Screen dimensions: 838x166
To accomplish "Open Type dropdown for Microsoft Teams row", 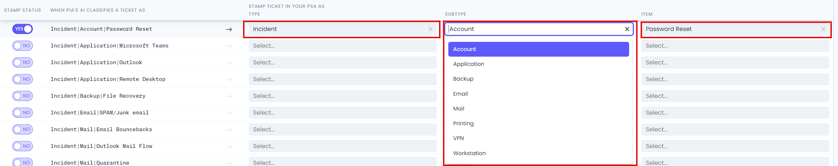I will (343, 46).
